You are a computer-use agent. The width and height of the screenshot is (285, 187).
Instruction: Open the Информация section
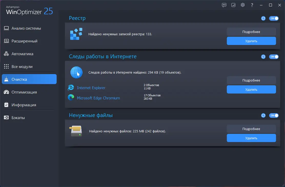click(29, 105)
